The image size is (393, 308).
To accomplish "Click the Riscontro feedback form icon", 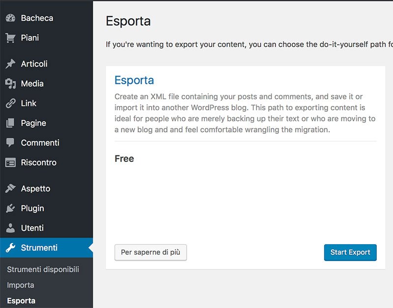I will tap(10, 162).
